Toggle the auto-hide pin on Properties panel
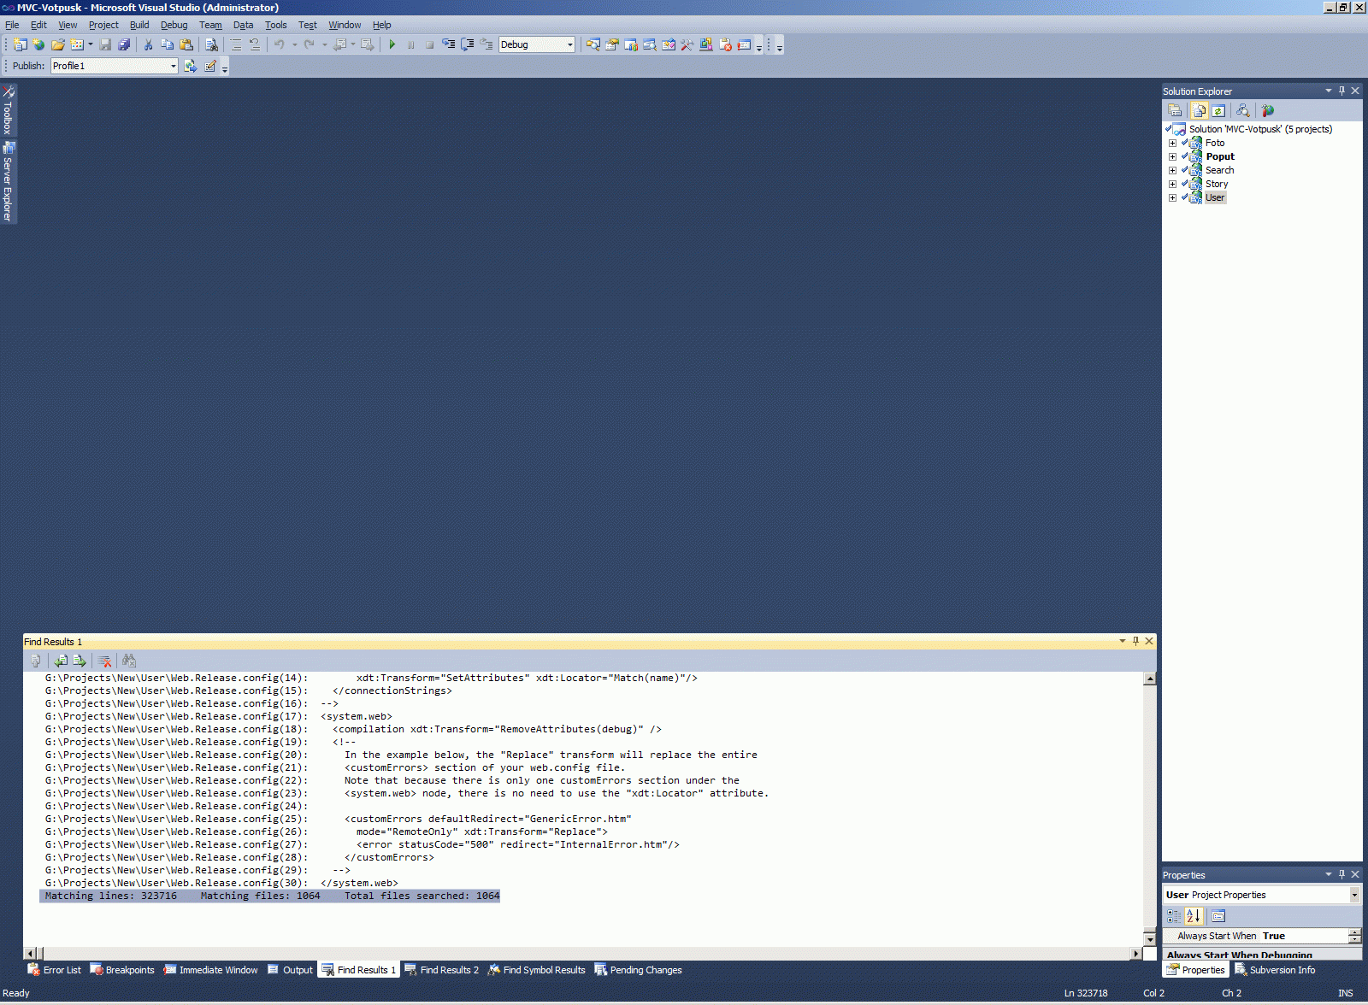 coord(1341,874)
